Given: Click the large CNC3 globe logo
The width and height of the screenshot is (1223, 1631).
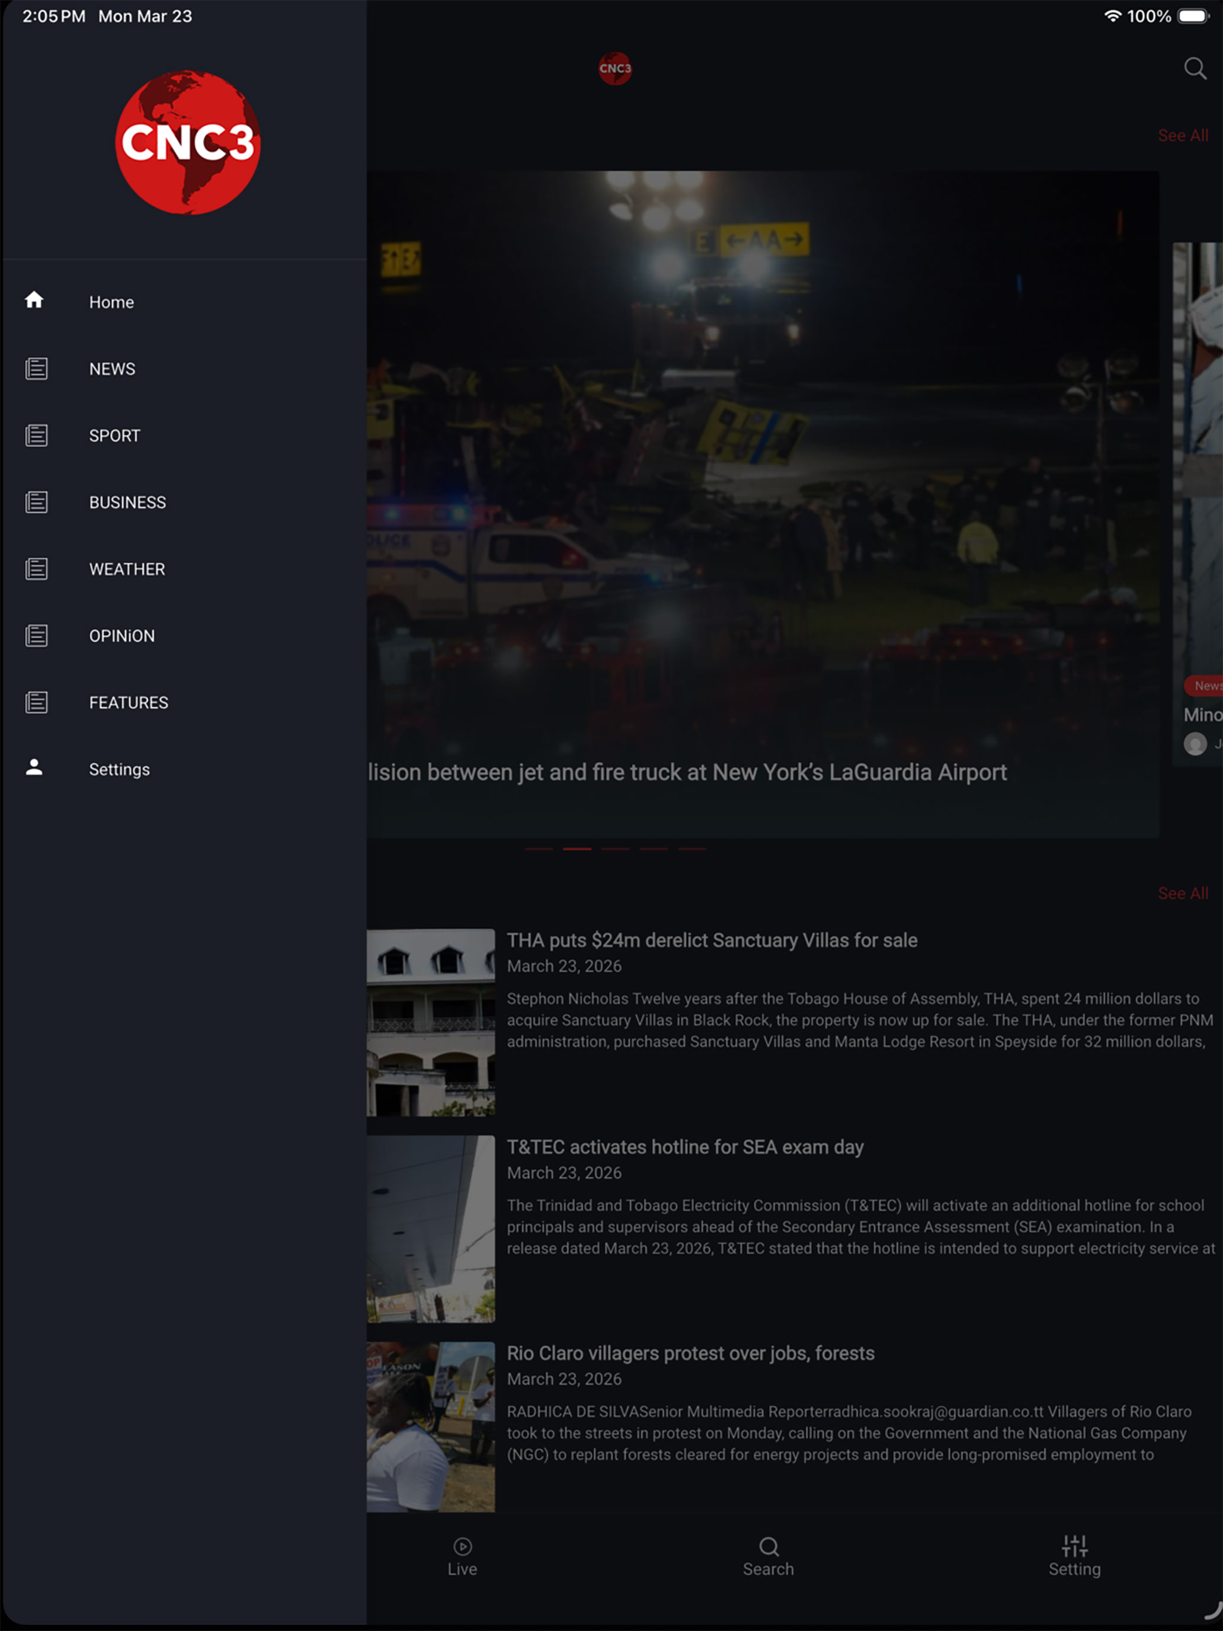Looking at the screenshot, I should coord(188,142).
